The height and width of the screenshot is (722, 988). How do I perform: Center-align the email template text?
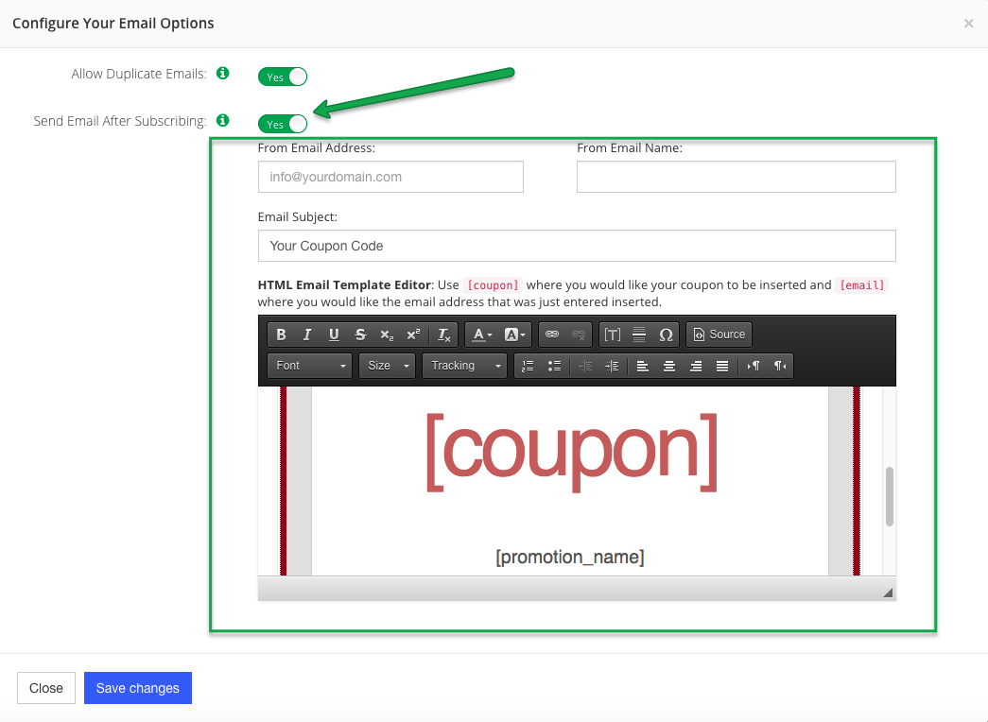(x=668, y=366)
